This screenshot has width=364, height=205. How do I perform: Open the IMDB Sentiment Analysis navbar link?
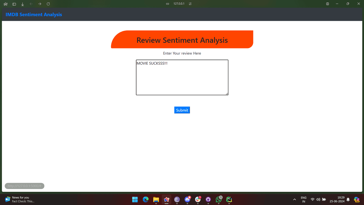click(34, 15)
